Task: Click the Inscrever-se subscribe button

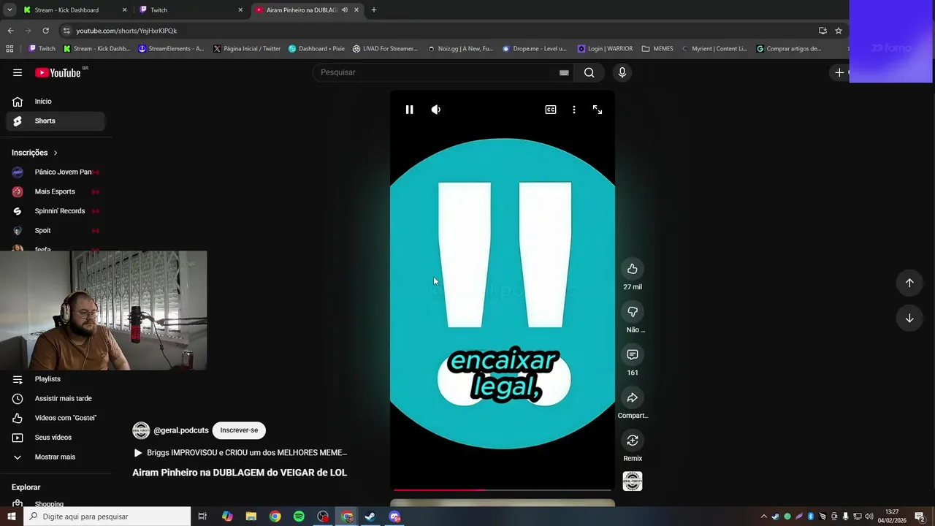Action: 239,430
